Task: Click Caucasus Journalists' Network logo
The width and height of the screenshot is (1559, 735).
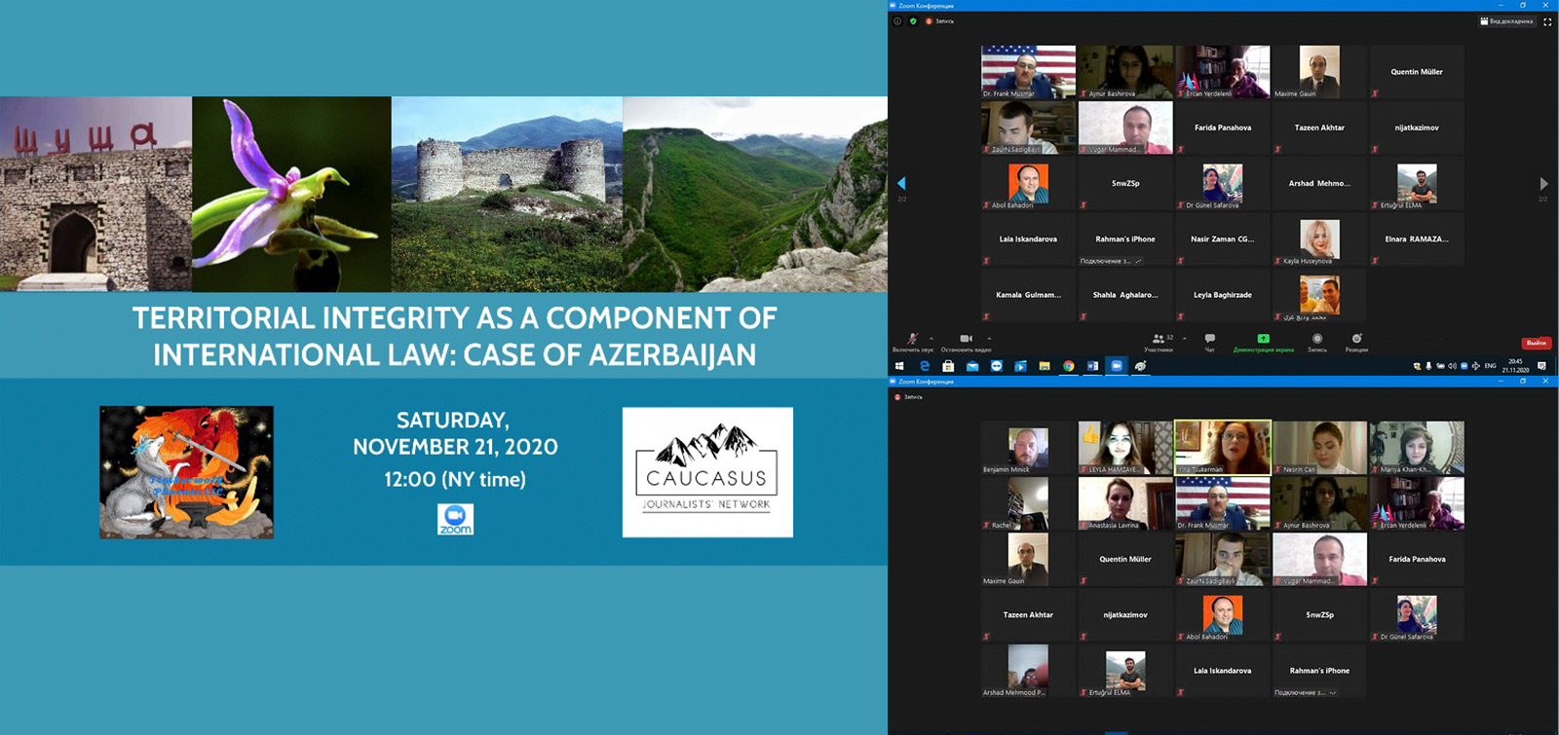Action: 707,472
